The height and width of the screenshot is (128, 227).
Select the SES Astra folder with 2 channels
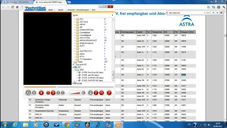(x=84, y=22)
